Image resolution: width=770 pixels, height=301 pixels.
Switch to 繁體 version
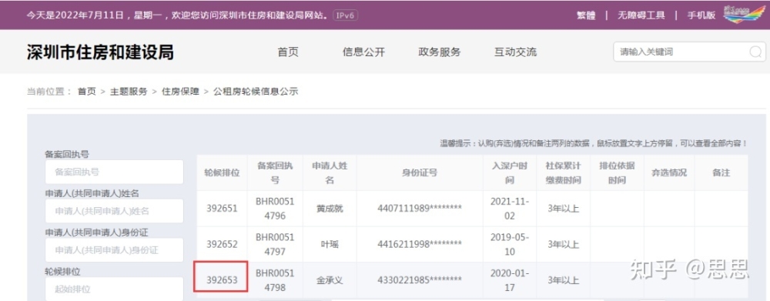click(x=586, y=15)
